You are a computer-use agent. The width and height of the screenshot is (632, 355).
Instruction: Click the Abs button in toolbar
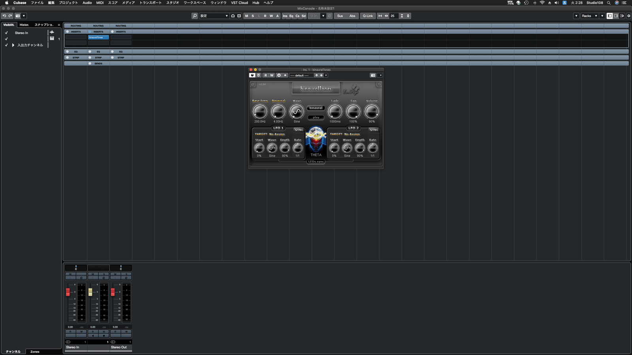[352, 16]
